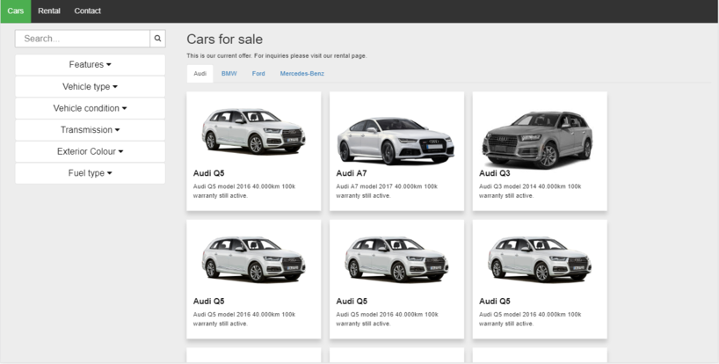Expand the Exterior Colour filter
This screenshot has width=719, height=364.
tap(90, 151)
